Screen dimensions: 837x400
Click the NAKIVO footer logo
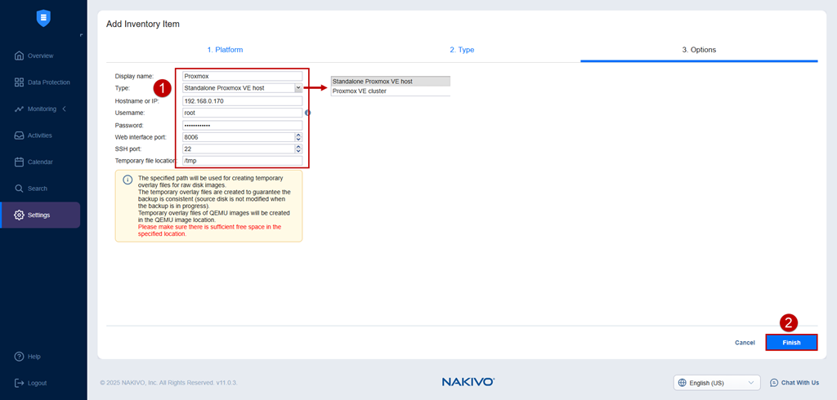(468, 382)
